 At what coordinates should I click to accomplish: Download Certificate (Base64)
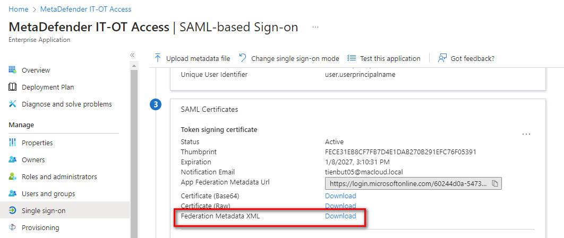pyautogui.click(x=340, y=196)
